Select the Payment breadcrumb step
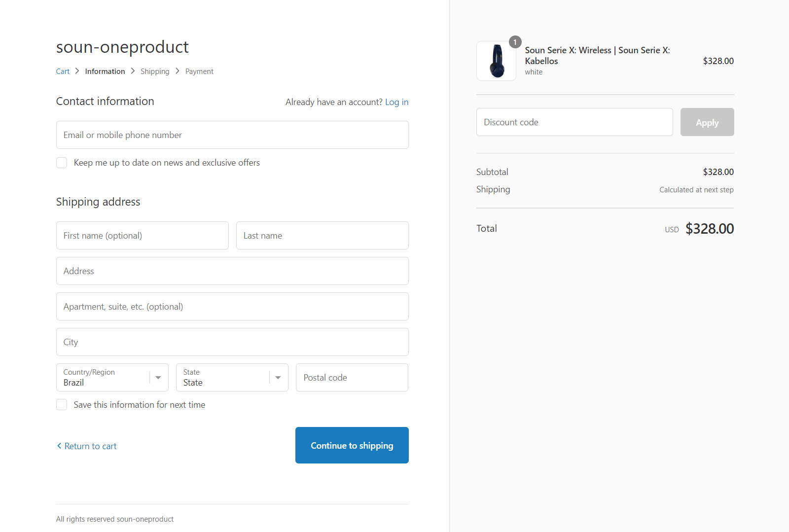 199,71
